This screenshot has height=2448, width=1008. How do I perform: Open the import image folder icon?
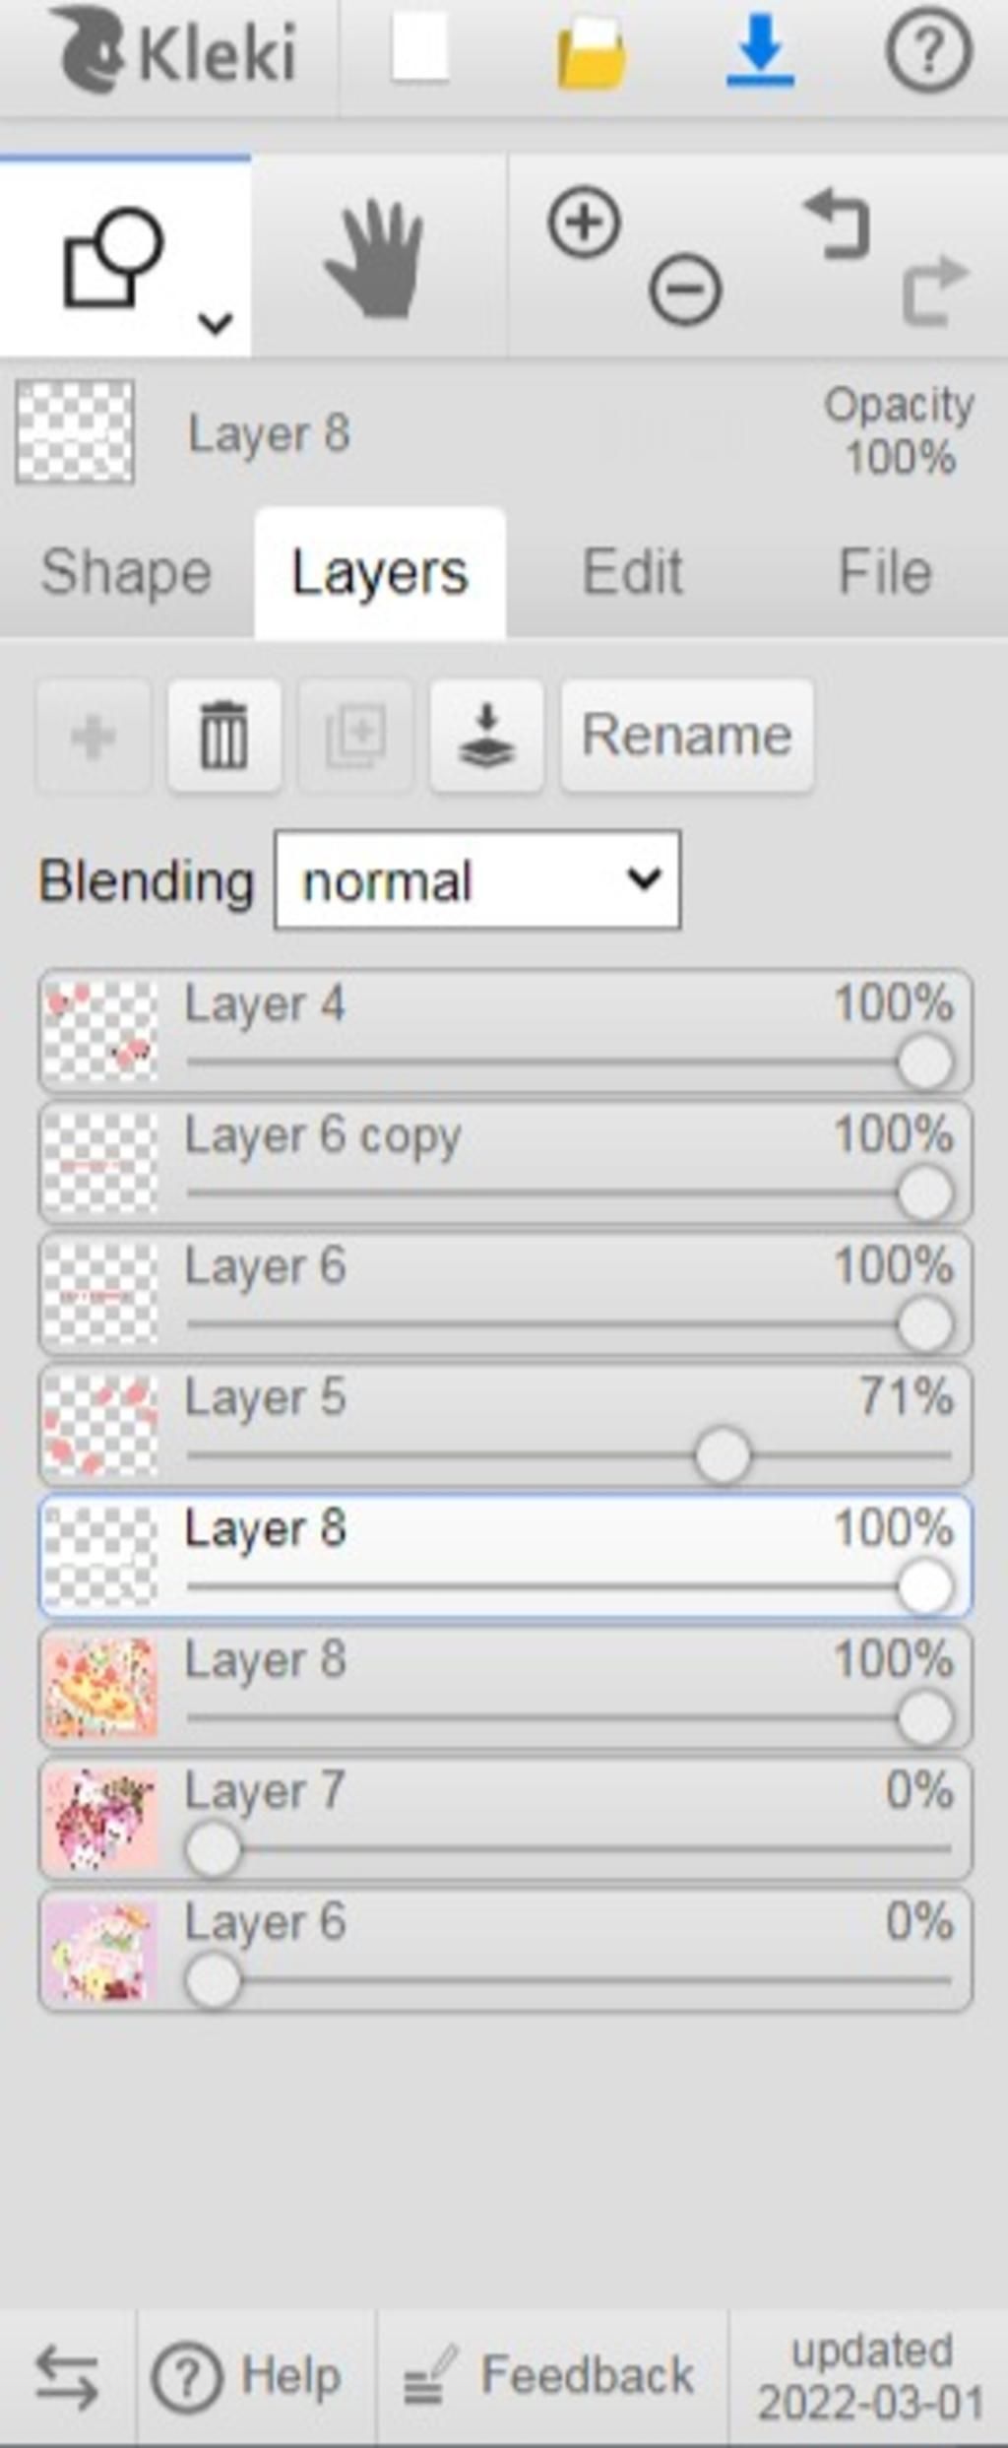point(591,54)
